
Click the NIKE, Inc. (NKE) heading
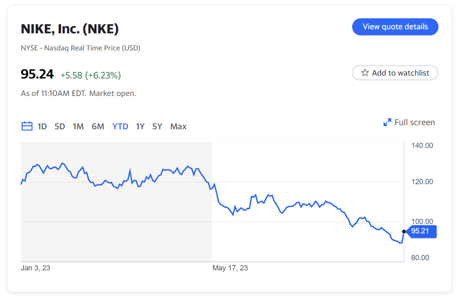point(70,29)
